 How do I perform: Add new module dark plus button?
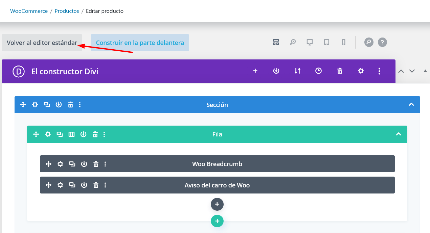(217, 204)
